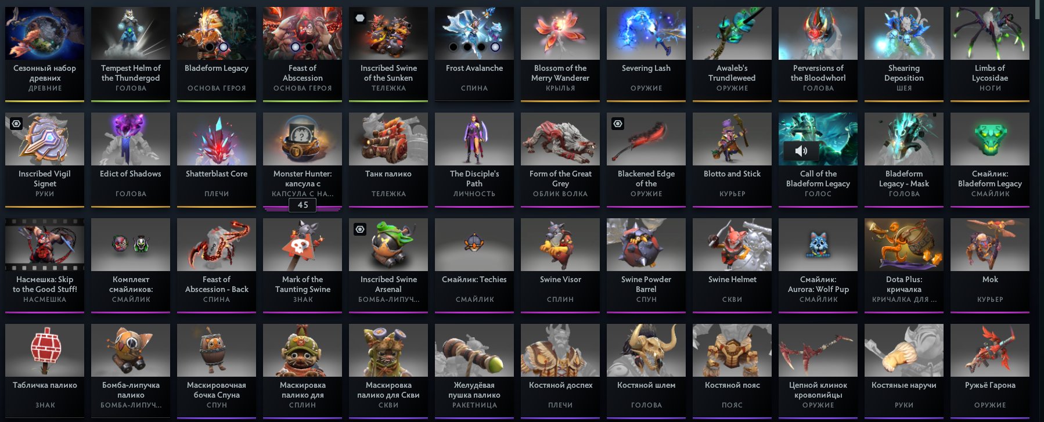Screen dimensions: 1044x422
Task: Open the Form of the Great Grey wolf form
Action: pos(560,160)
